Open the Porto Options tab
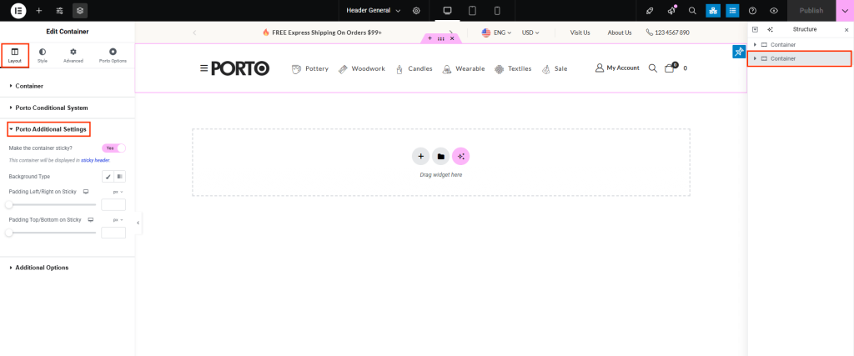Screen dimensions: 854x356 pyautogui.click(x=113, y=56)
